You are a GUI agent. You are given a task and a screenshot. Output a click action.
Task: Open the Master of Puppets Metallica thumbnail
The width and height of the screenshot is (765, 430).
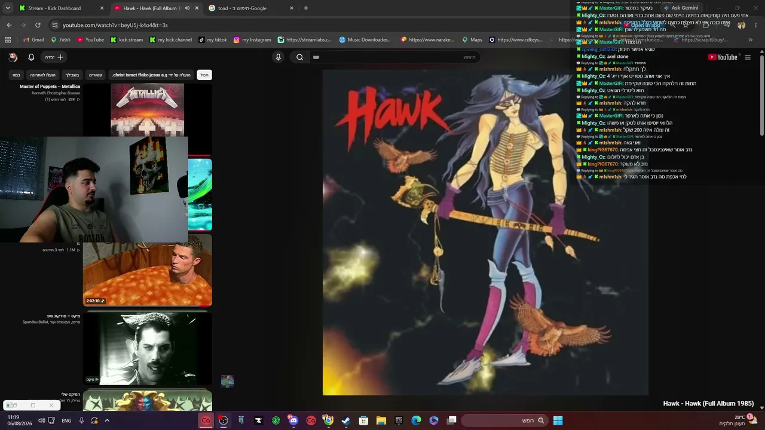147,110
